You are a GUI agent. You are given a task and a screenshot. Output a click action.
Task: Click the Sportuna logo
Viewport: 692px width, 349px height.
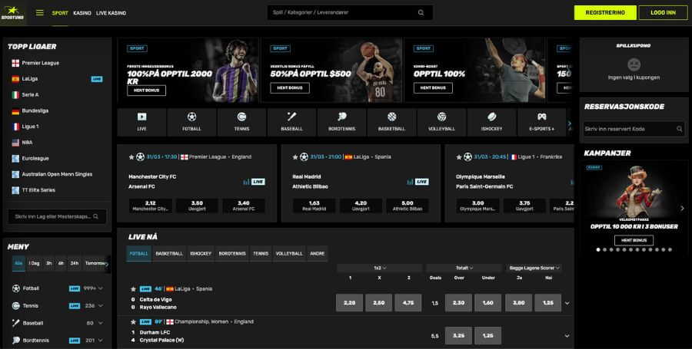pyautogui.click(x=12, y=13)
